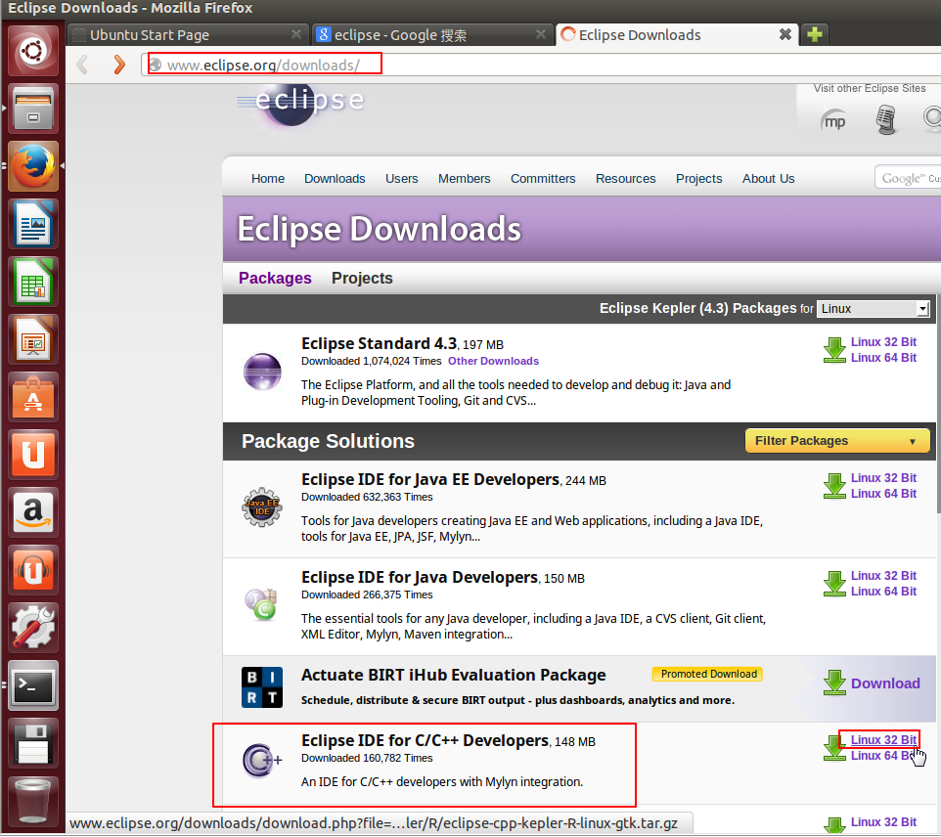
Task: Open a new tab with the plus button
Action: 815,35
